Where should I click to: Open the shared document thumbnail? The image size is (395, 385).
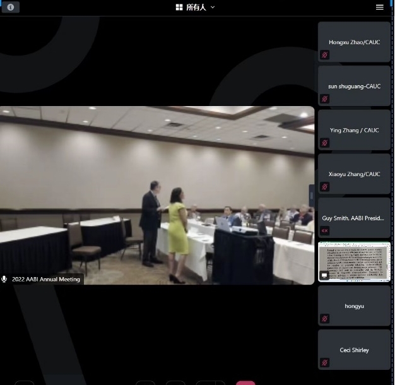coord(354,261)
